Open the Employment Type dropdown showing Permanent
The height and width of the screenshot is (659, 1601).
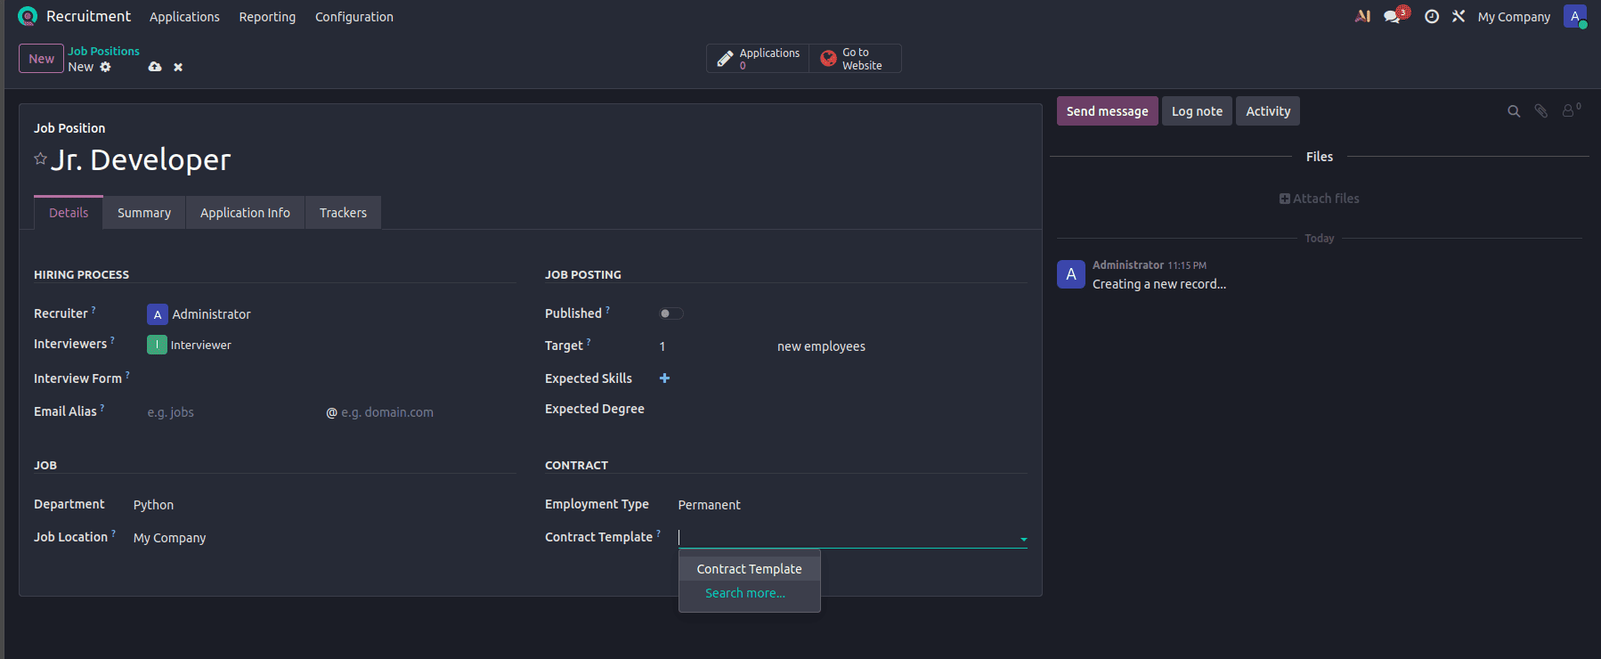click(x=852, y=505)
